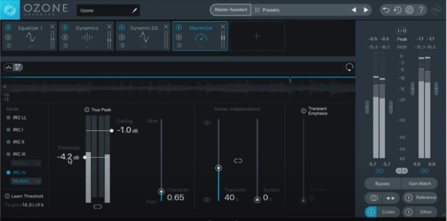The width and height of the screenshot is (447, 221).
Task: Click the Undo arrow icon
Action: (x=386, y=10)
